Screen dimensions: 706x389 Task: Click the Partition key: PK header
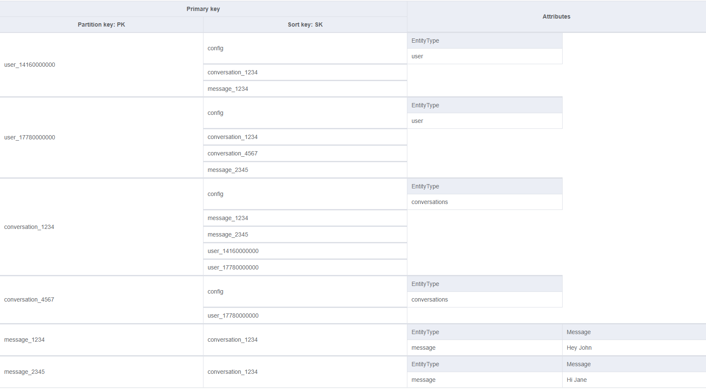102,24
